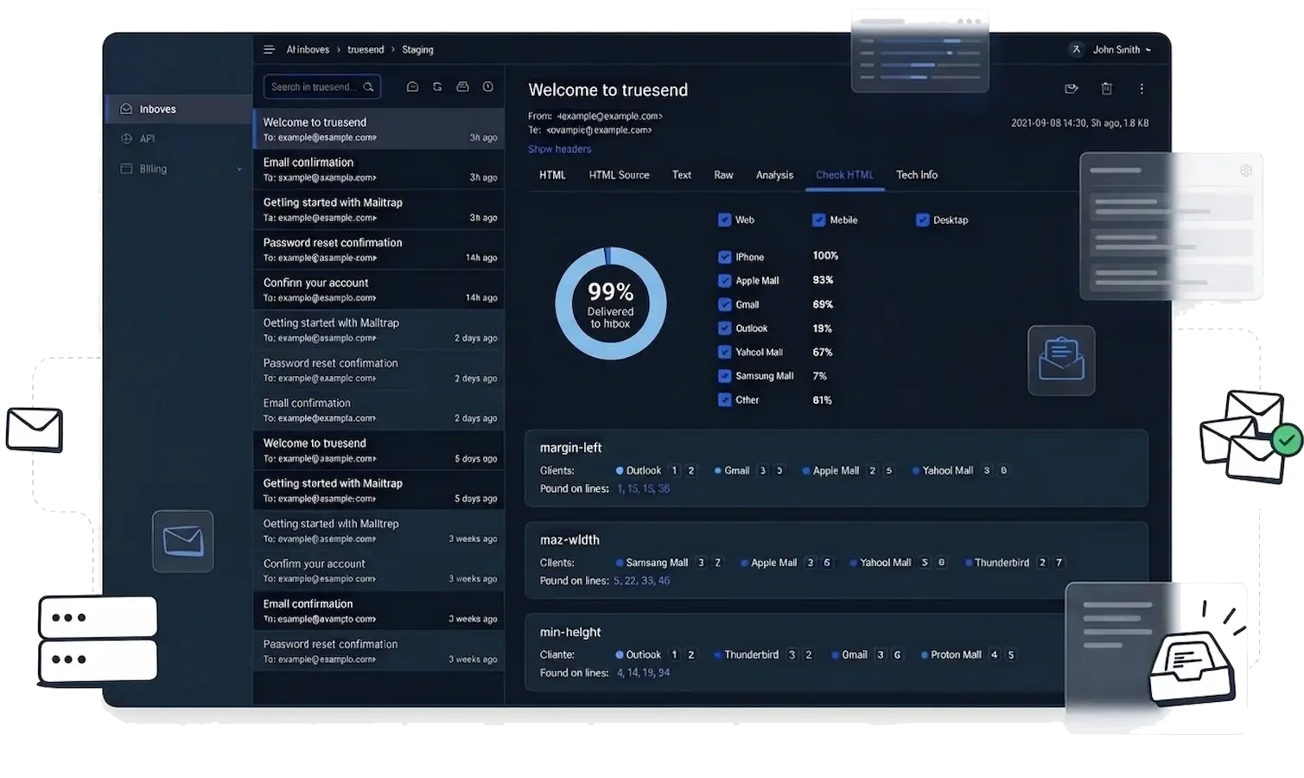Click the API sidebar icon

point(126,138)
